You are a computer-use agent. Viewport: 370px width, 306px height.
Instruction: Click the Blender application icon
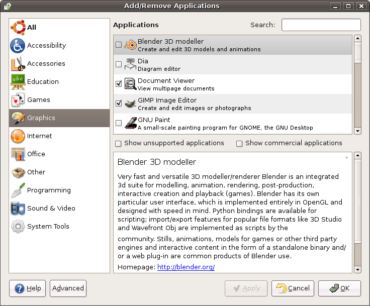point(131,45)
